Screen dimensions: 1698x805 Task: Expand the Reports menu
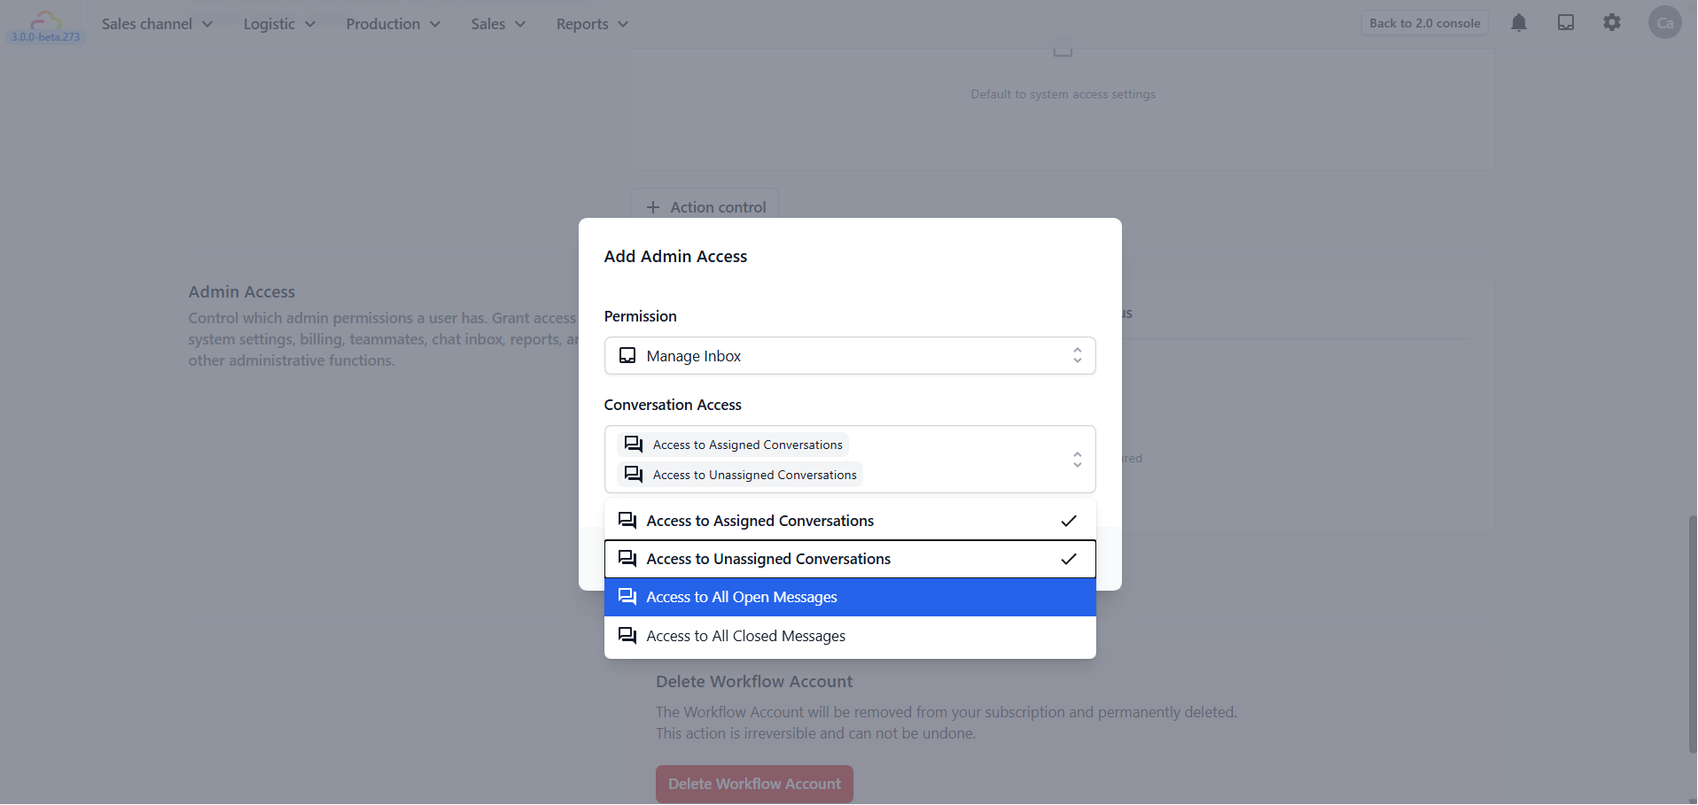point(592,24)
